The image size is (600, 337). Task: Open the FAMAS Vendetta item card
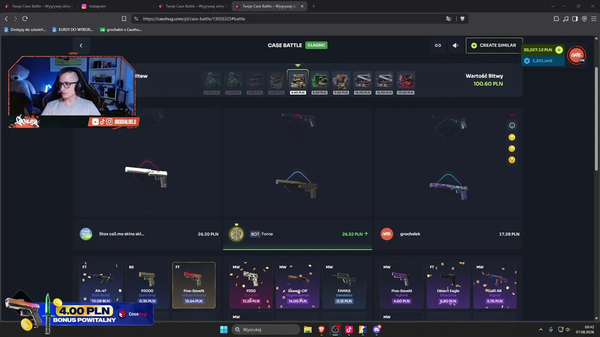(344, 285)
